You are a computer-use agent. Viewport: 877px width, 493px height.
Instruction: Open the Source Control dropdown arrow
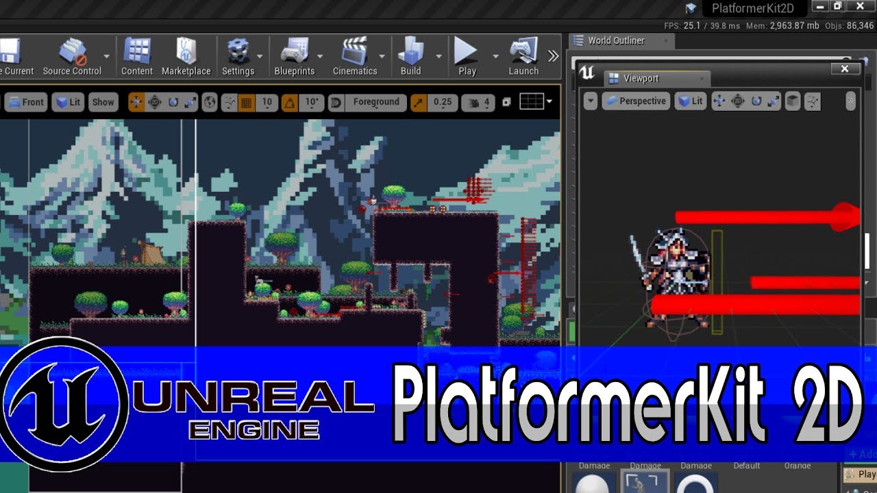[x=107, y=56]
